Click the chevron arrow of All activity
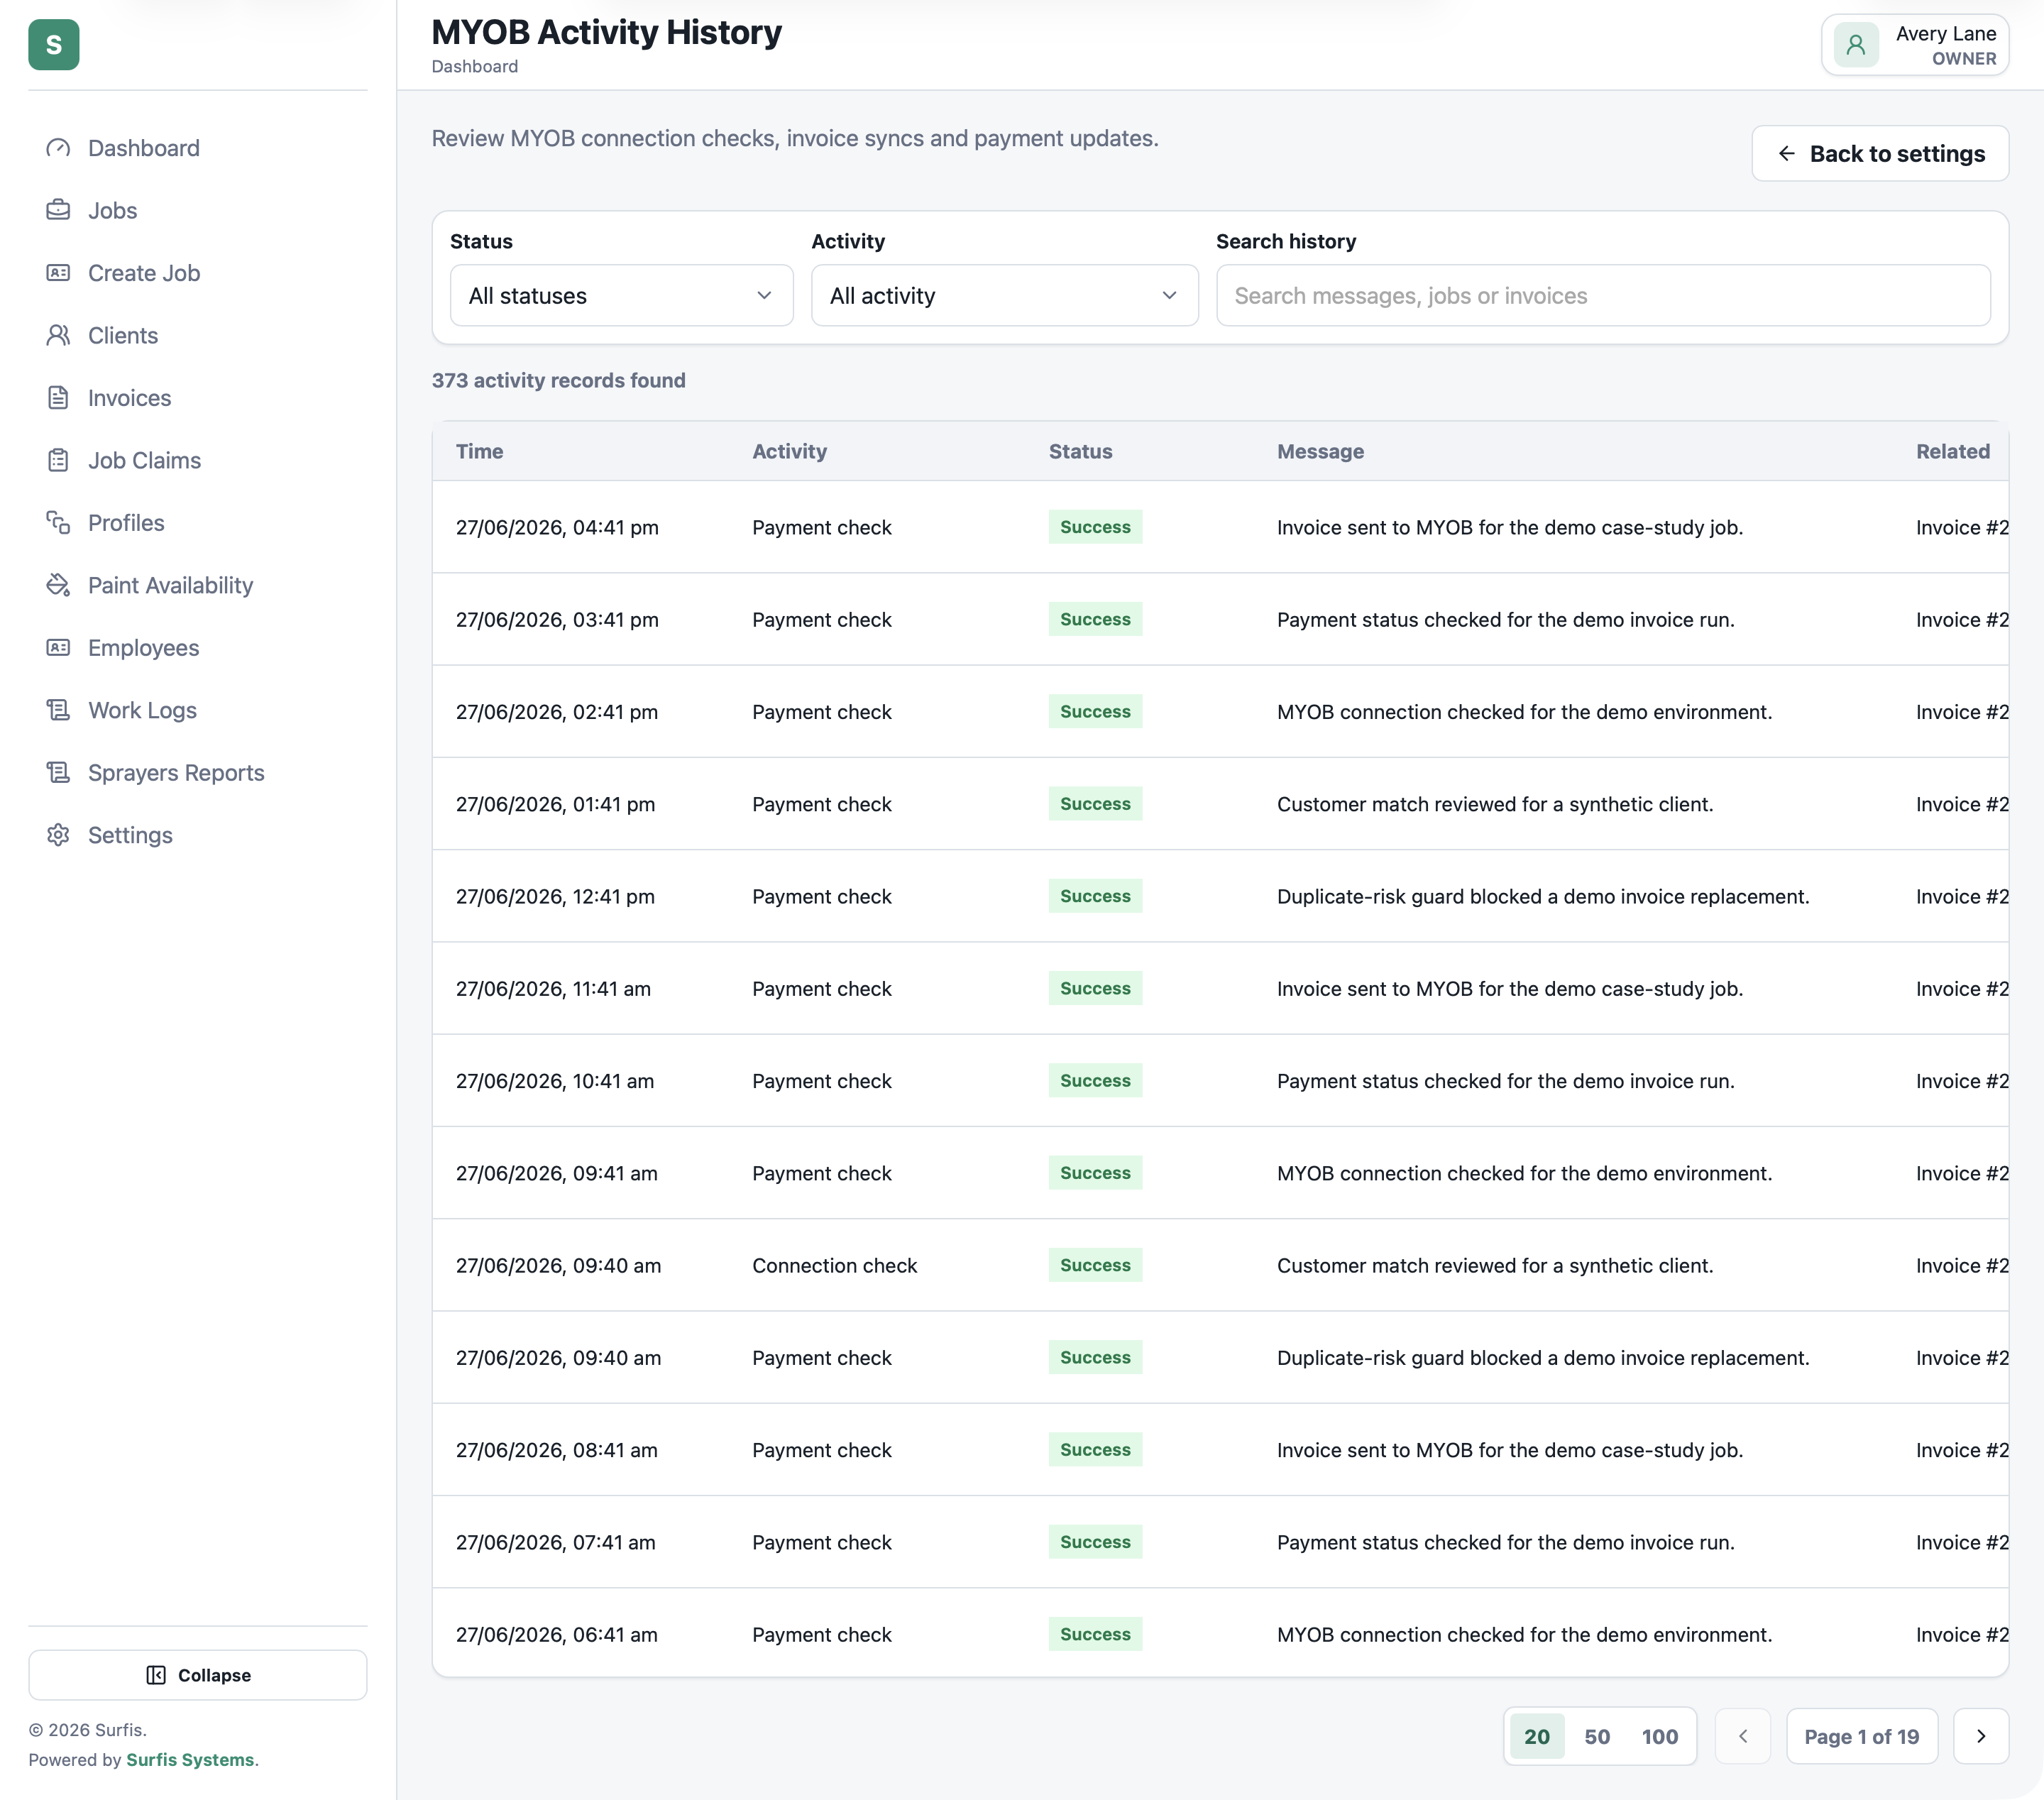Screen dimensions: 2044x1800 pyautogui.click(x=1169, y=295)
